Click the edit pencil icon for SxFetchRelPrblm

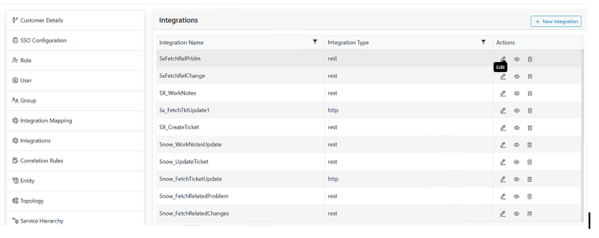[x=503, y=59]
